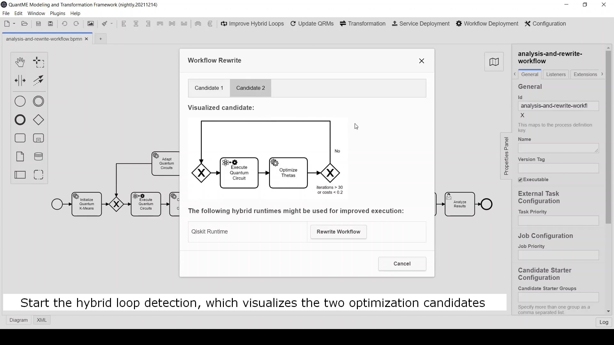Click the Rewrite Workflow button

click(338, 232)
